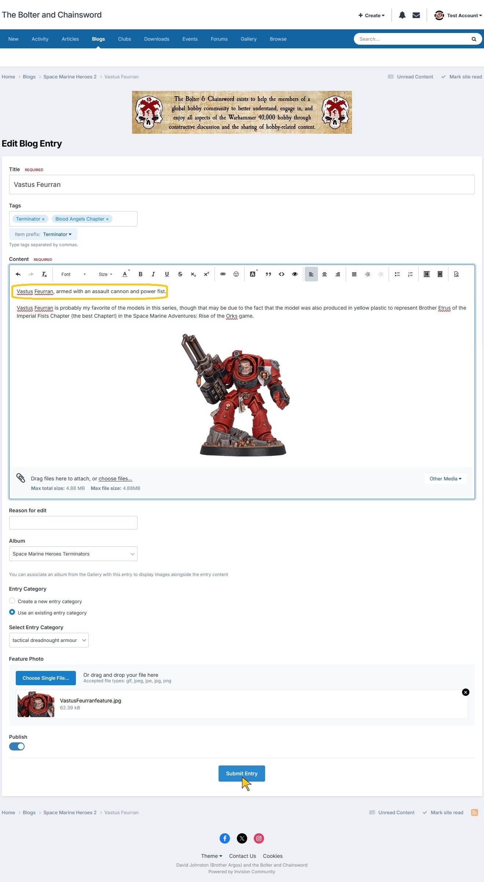Toggle italic formatting in editor toolbar
The image size is (484, 882).
pyautogui.click(x=153, y=274)
